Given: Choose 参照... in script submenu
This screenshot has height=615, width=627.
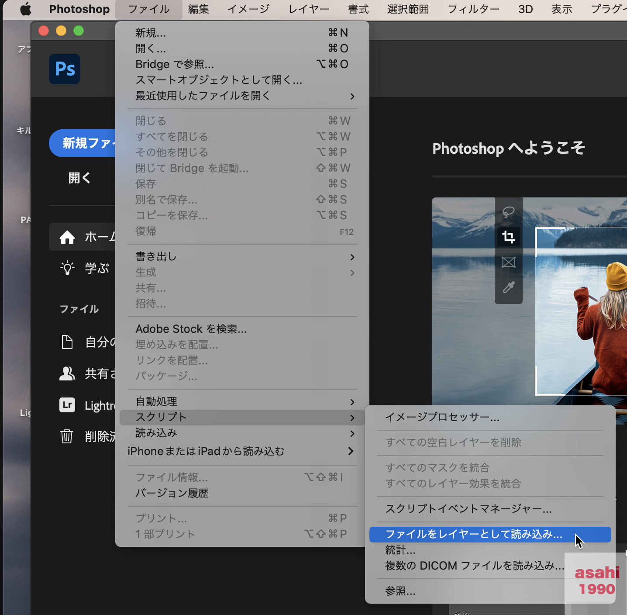Looking at the screenshot, I should point(490,591).
